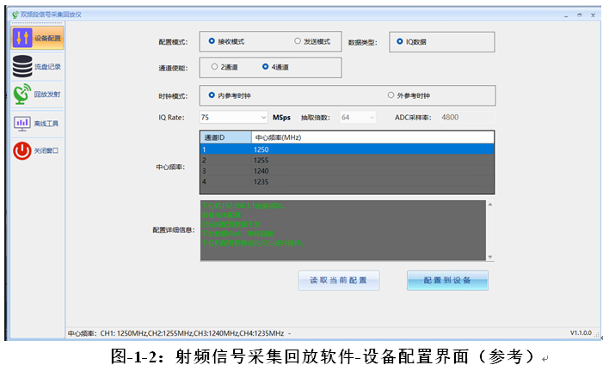The width and height of the screenshot is (603, 371).
Task: Choose the 2通道 channel option
Action: tap(215, 66)
